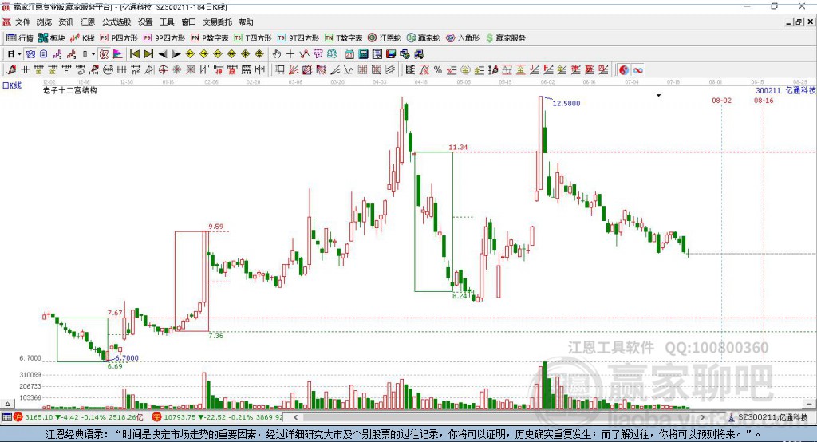817x442 pixels.
Task: Open the T四方形 tool
Action: [x=253, y=38]
